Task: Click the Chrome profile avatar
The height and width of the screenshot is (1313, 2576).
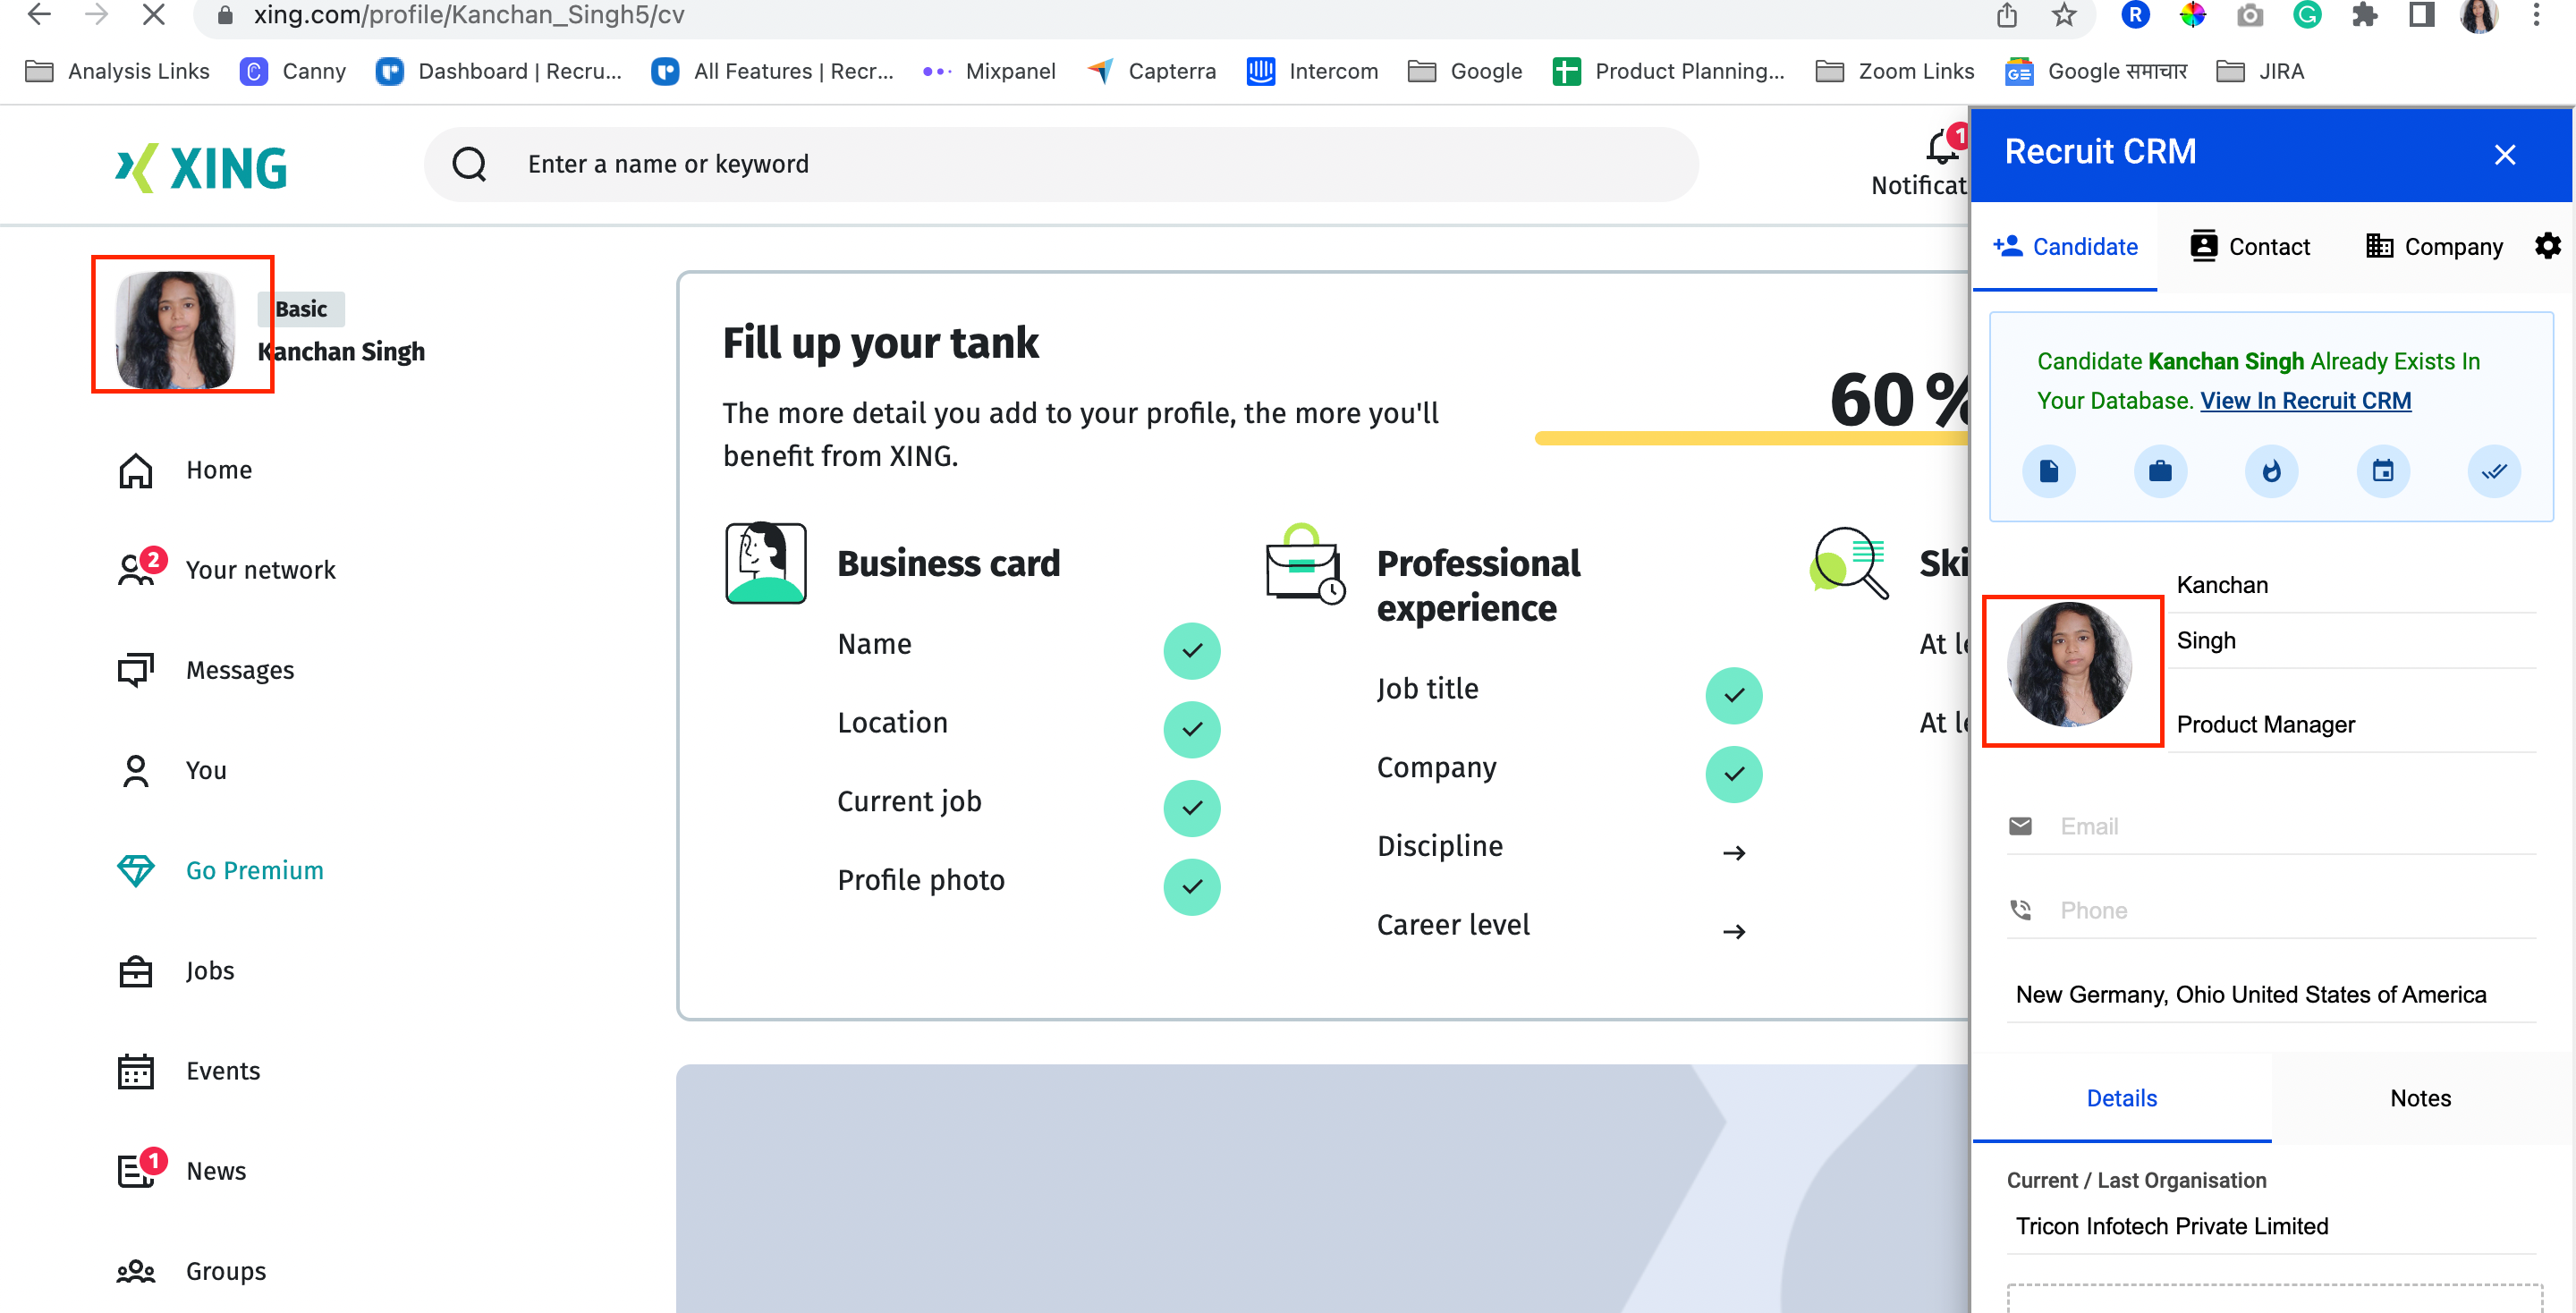Action: point(2479,15)
